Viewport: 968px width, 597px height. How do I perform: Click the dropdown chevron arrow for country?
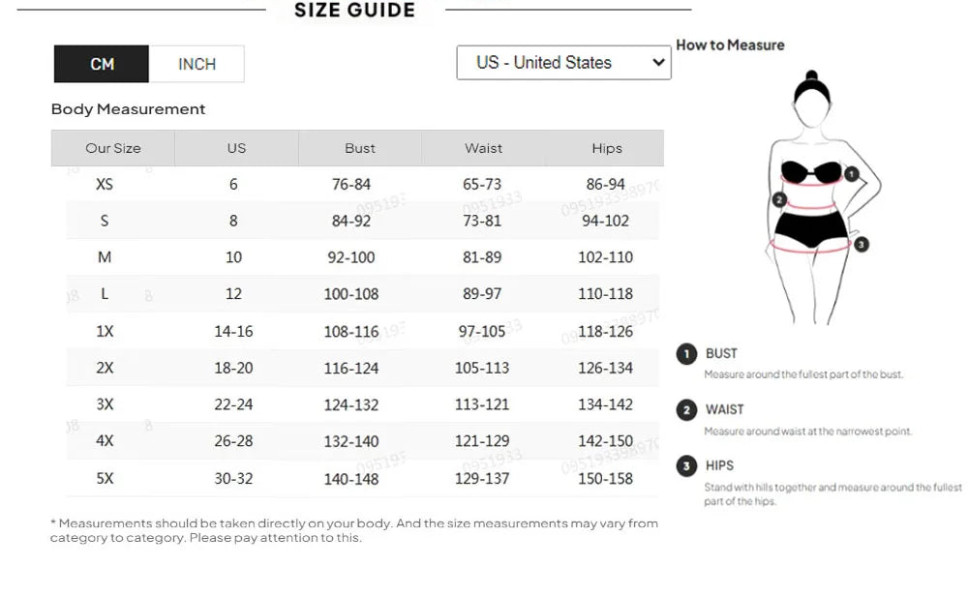tap(658, 62)
